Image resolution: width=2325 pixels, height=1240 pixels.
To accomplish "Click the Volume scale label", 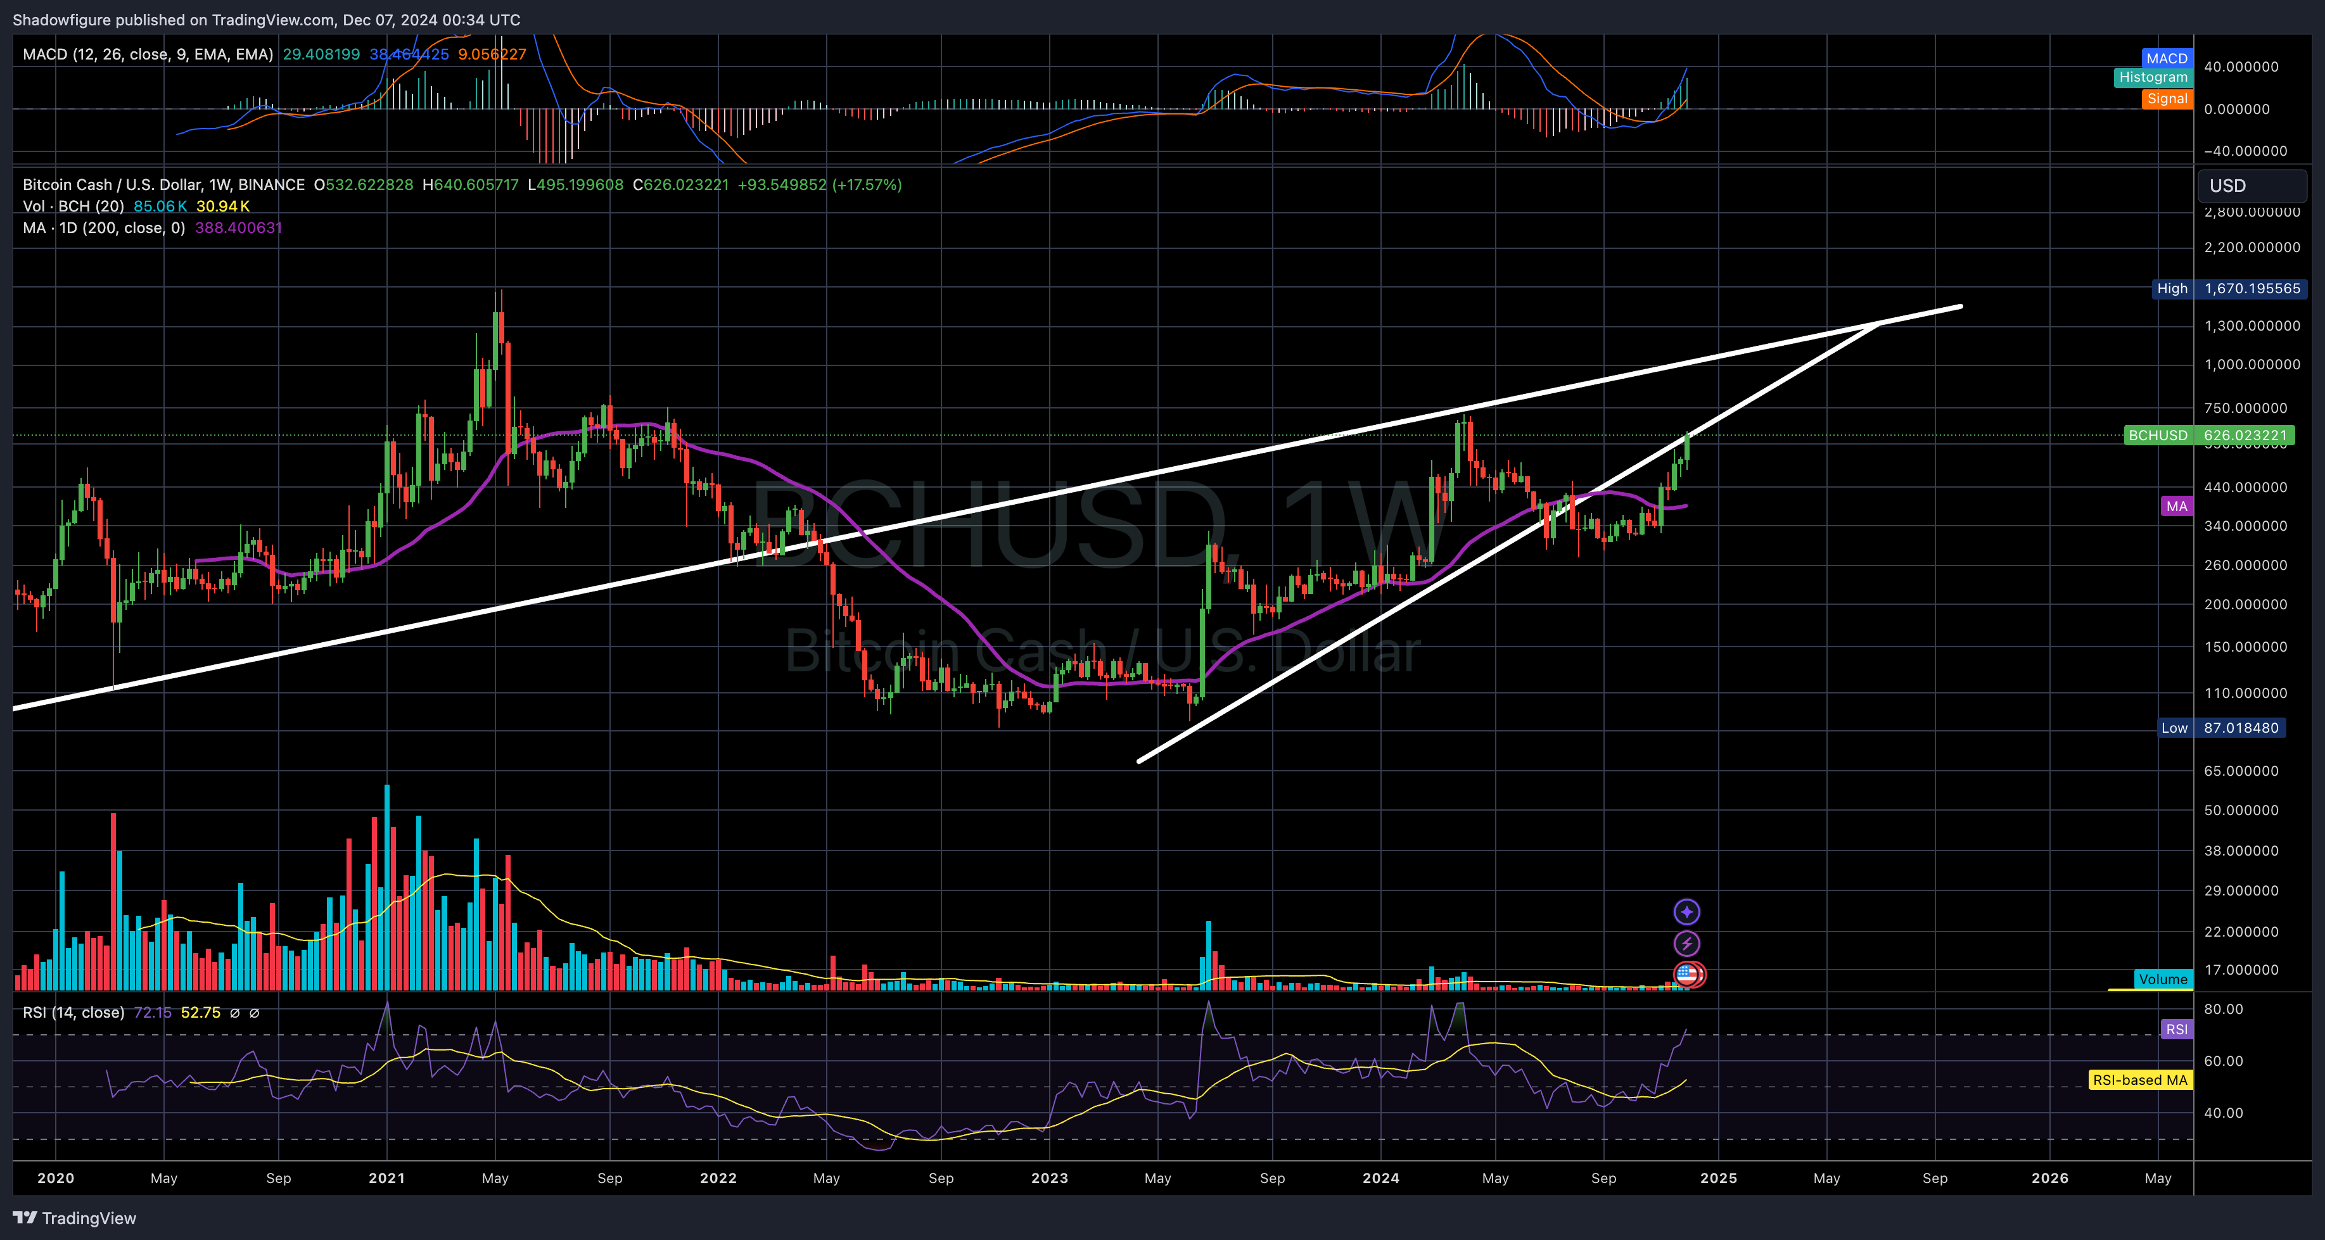I will coord(2163,979).
